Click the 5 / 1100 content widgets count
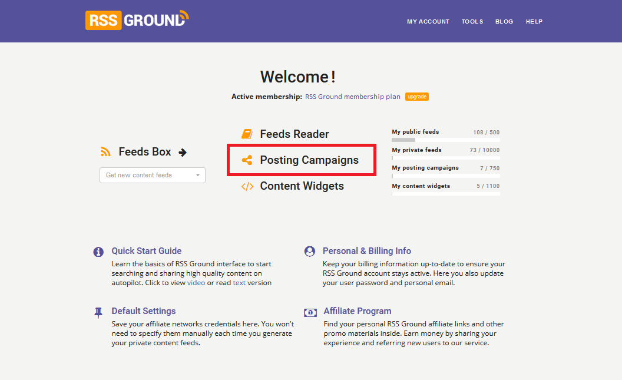This screenshot has height=380, width=622. point(488,186)
